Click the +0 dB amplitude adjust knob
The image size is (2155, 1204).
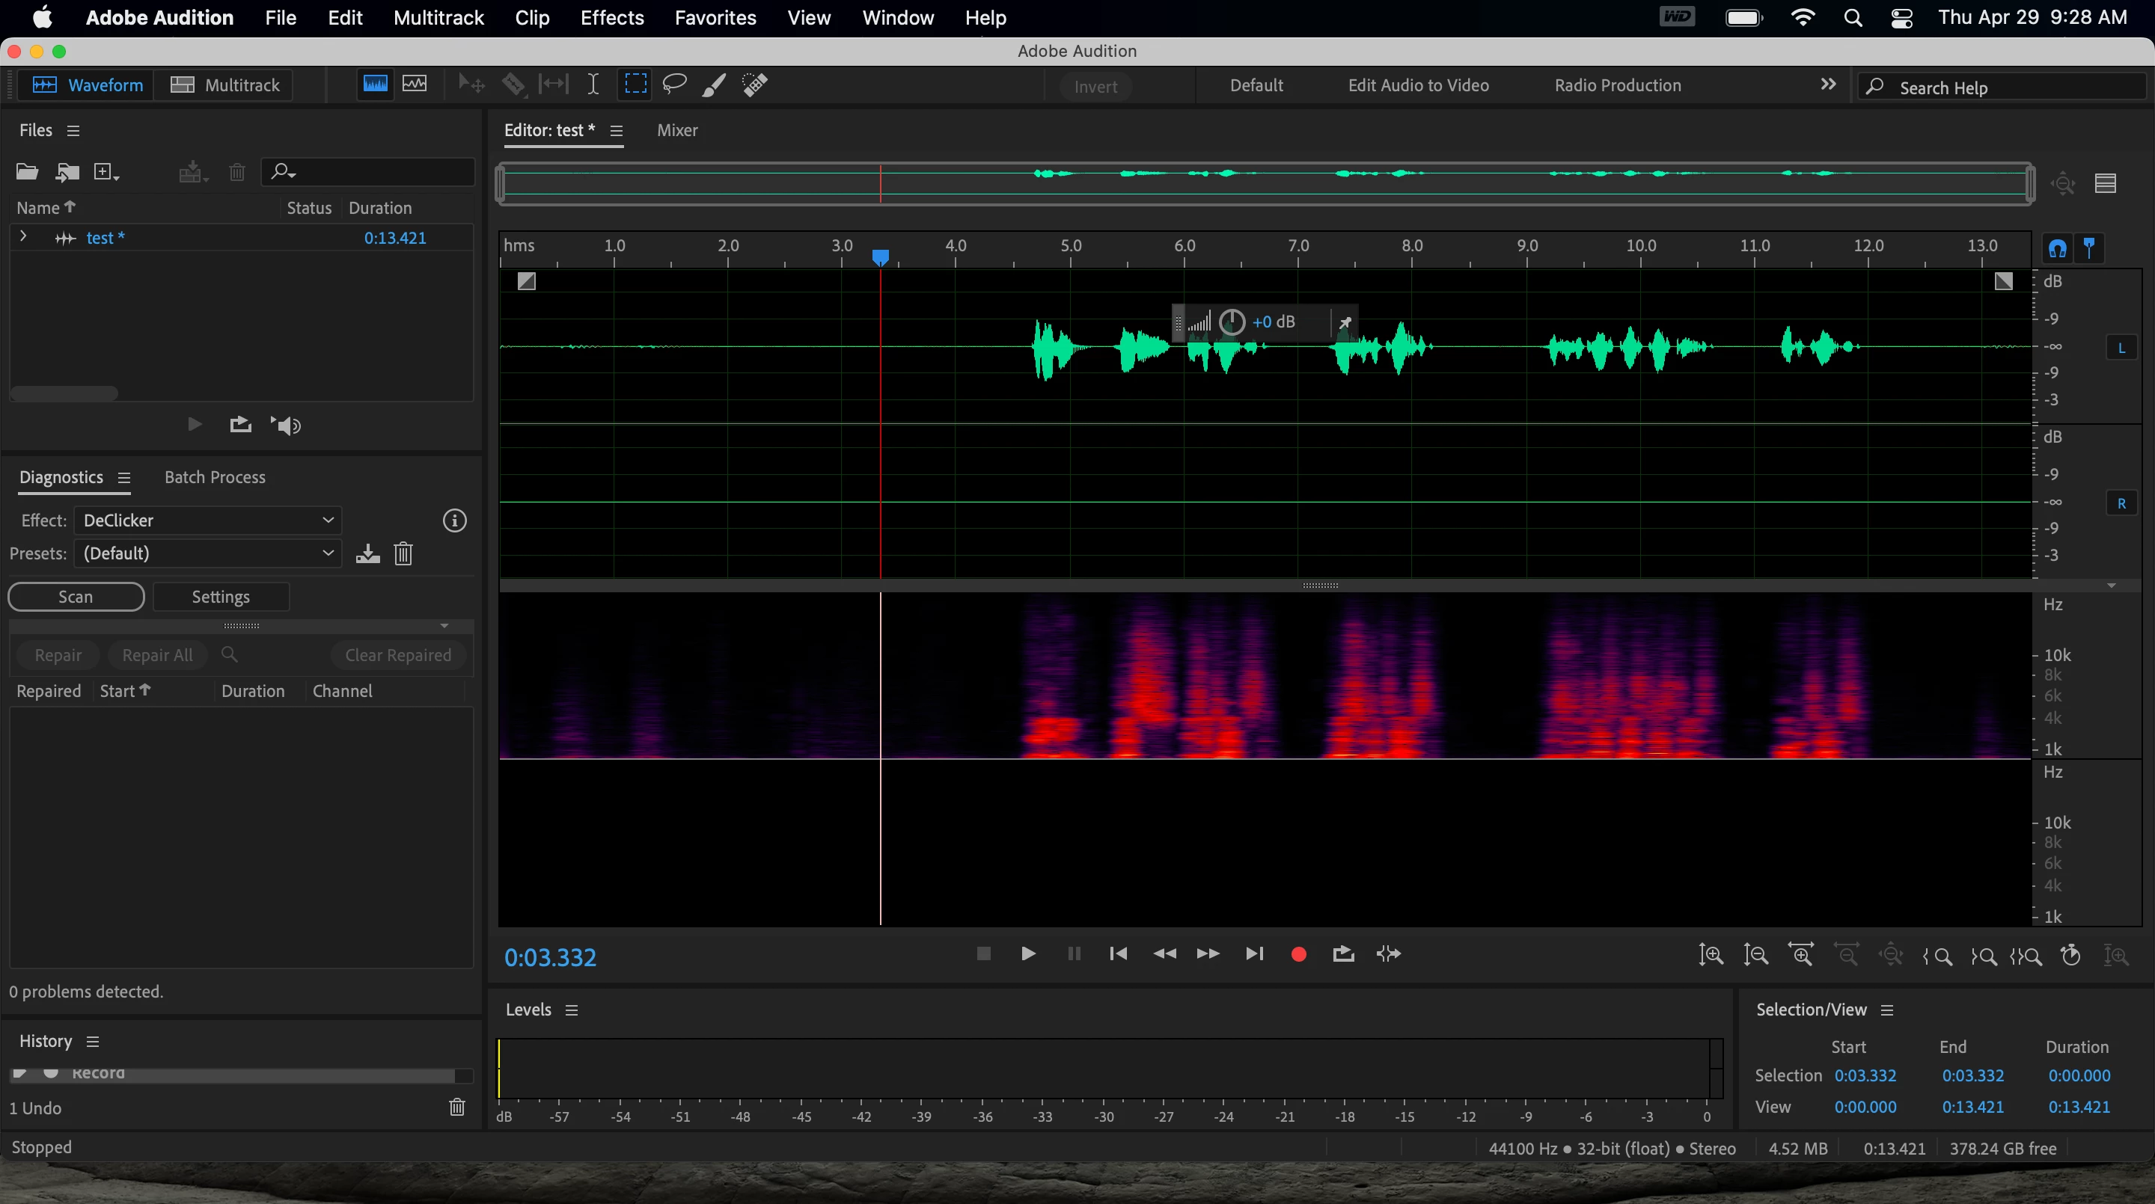pyautogui.click(x=1232, y=322)
